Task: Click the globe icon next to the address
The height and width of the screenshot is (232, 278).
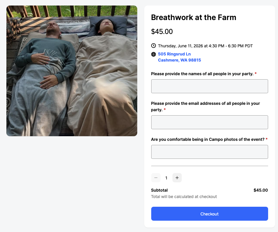Action: pyautogui.click(x=153, y=54)
